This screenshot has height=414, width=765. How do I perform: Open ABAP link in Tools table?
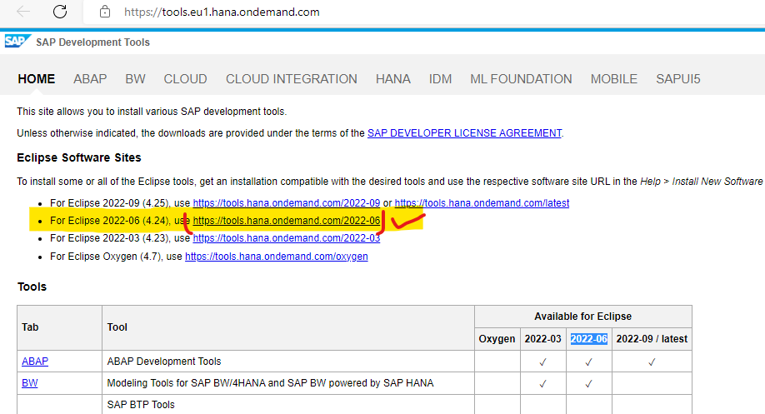(x=35, y=362)
